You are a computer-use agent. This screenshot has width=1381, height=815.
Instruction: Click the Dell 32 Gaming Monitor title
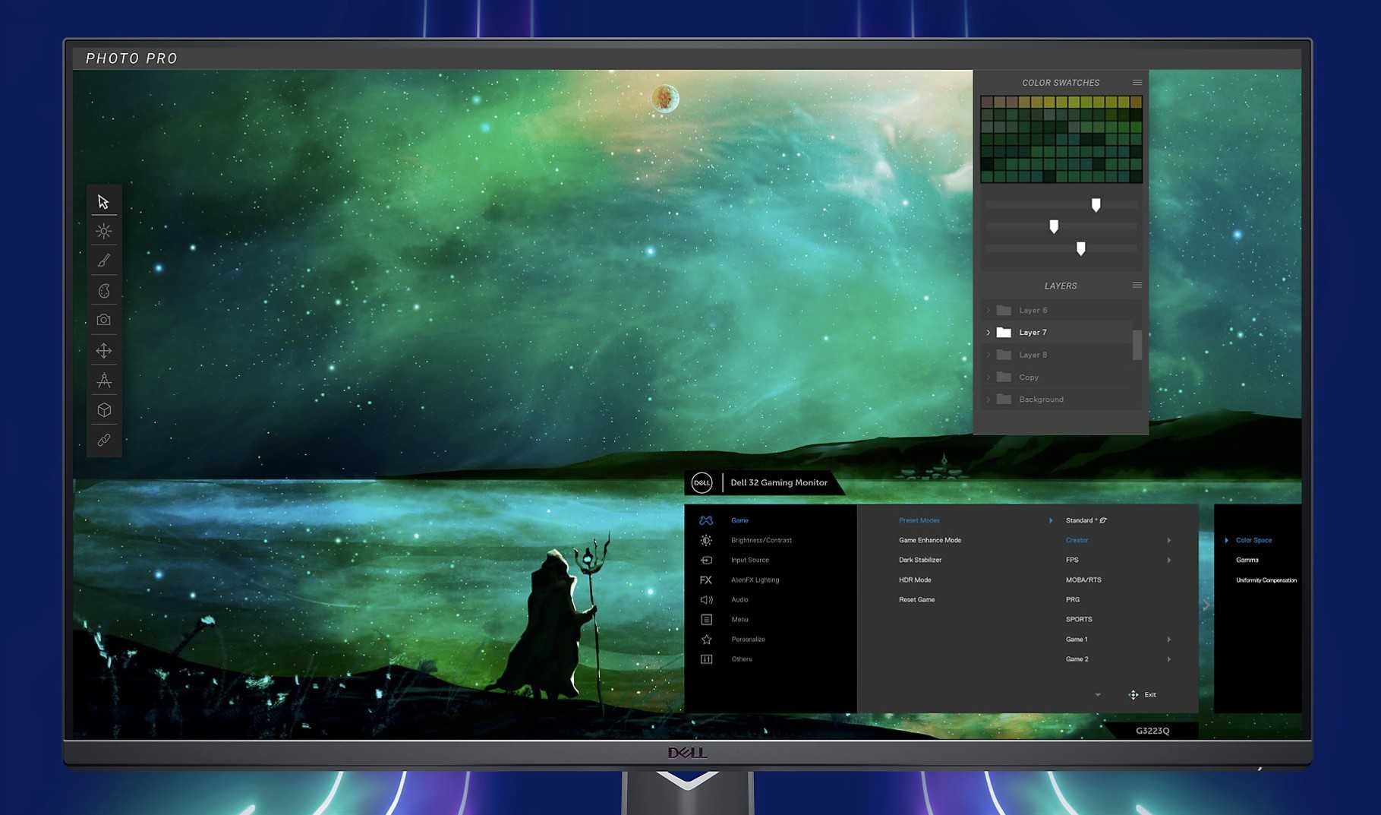pyautogui.click(x=779, y=482)
